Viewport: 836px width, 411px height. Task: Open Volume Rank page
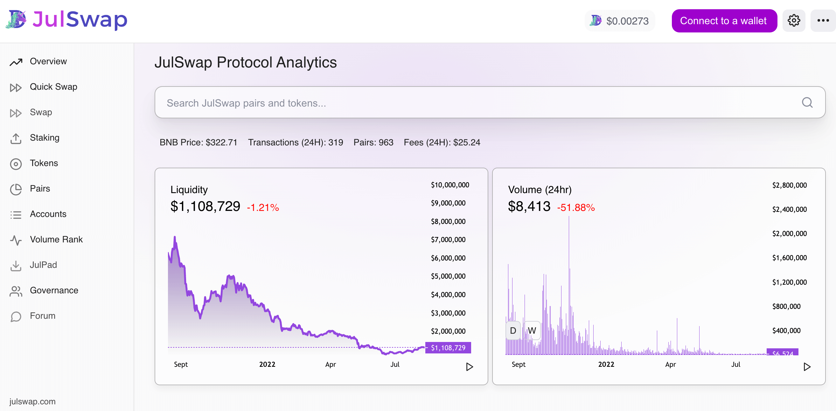56,240
